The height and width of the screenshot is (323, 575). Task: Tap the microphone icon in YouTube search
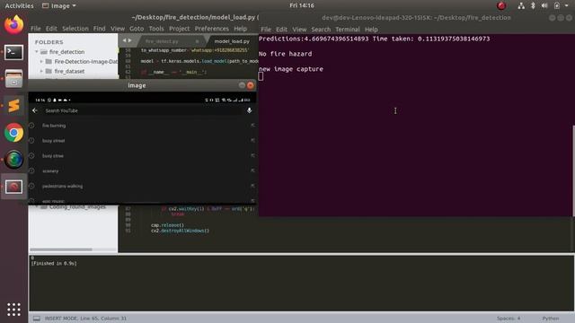point(250,110)
